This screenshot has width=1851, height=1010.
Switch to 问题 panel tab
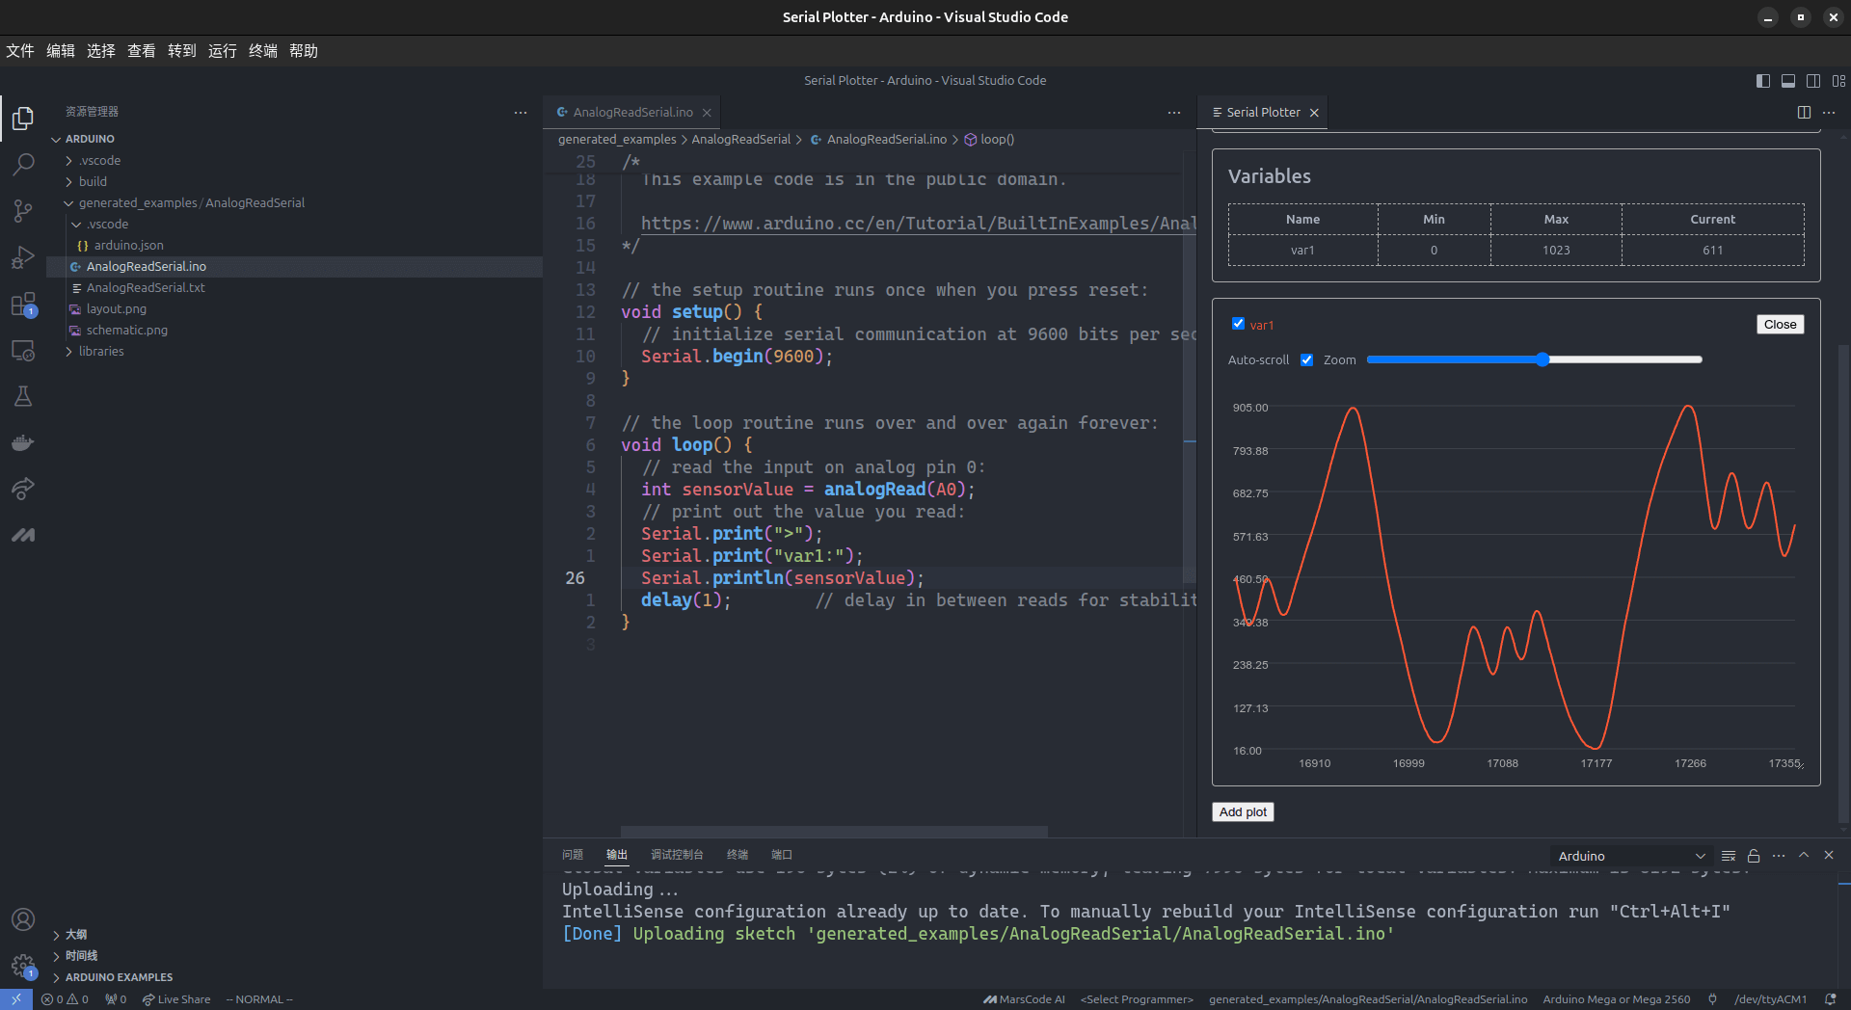[x=573, y=855]
